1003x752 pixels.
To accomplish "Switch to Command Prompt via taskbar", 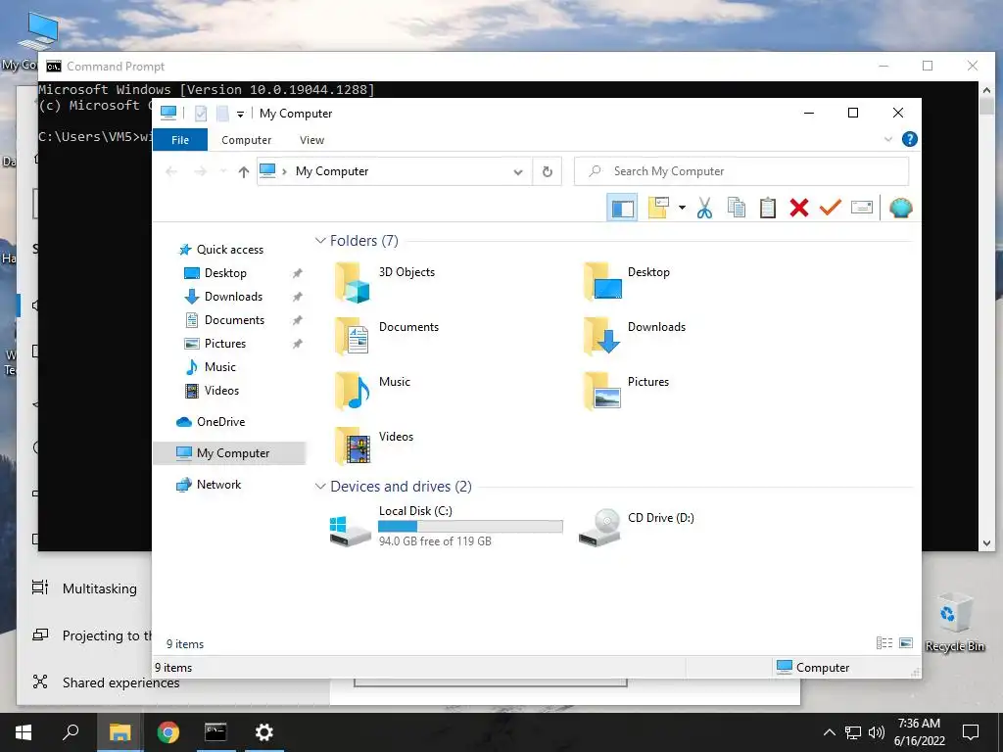I will [x=215, y=732].
